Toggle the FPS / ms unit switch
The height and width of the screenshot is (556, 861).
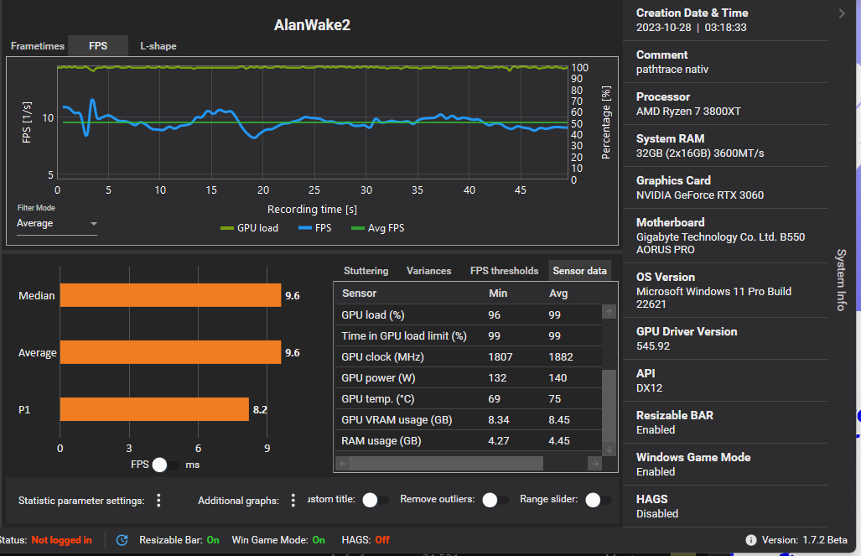point(165,465)
